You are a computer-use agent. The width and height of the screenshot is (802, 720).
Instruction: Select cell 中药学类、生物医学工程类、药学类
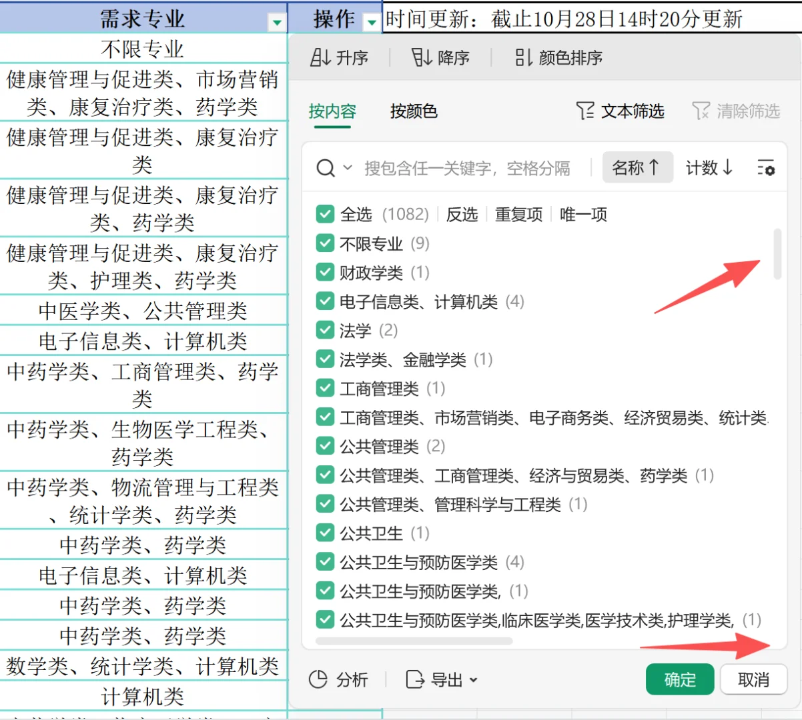pyautogui.click(x=143, y=443)
